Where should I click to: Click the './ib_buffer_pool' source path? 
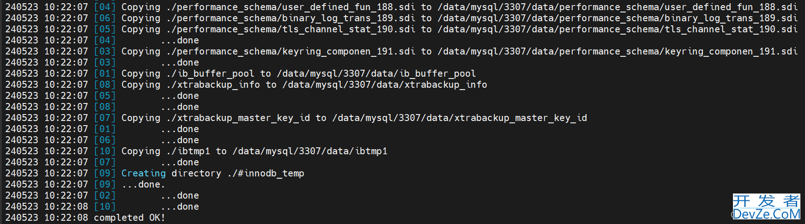[210, 73]
